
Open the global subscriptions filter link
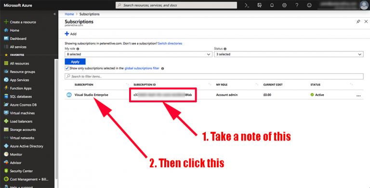tap(142, 68)
